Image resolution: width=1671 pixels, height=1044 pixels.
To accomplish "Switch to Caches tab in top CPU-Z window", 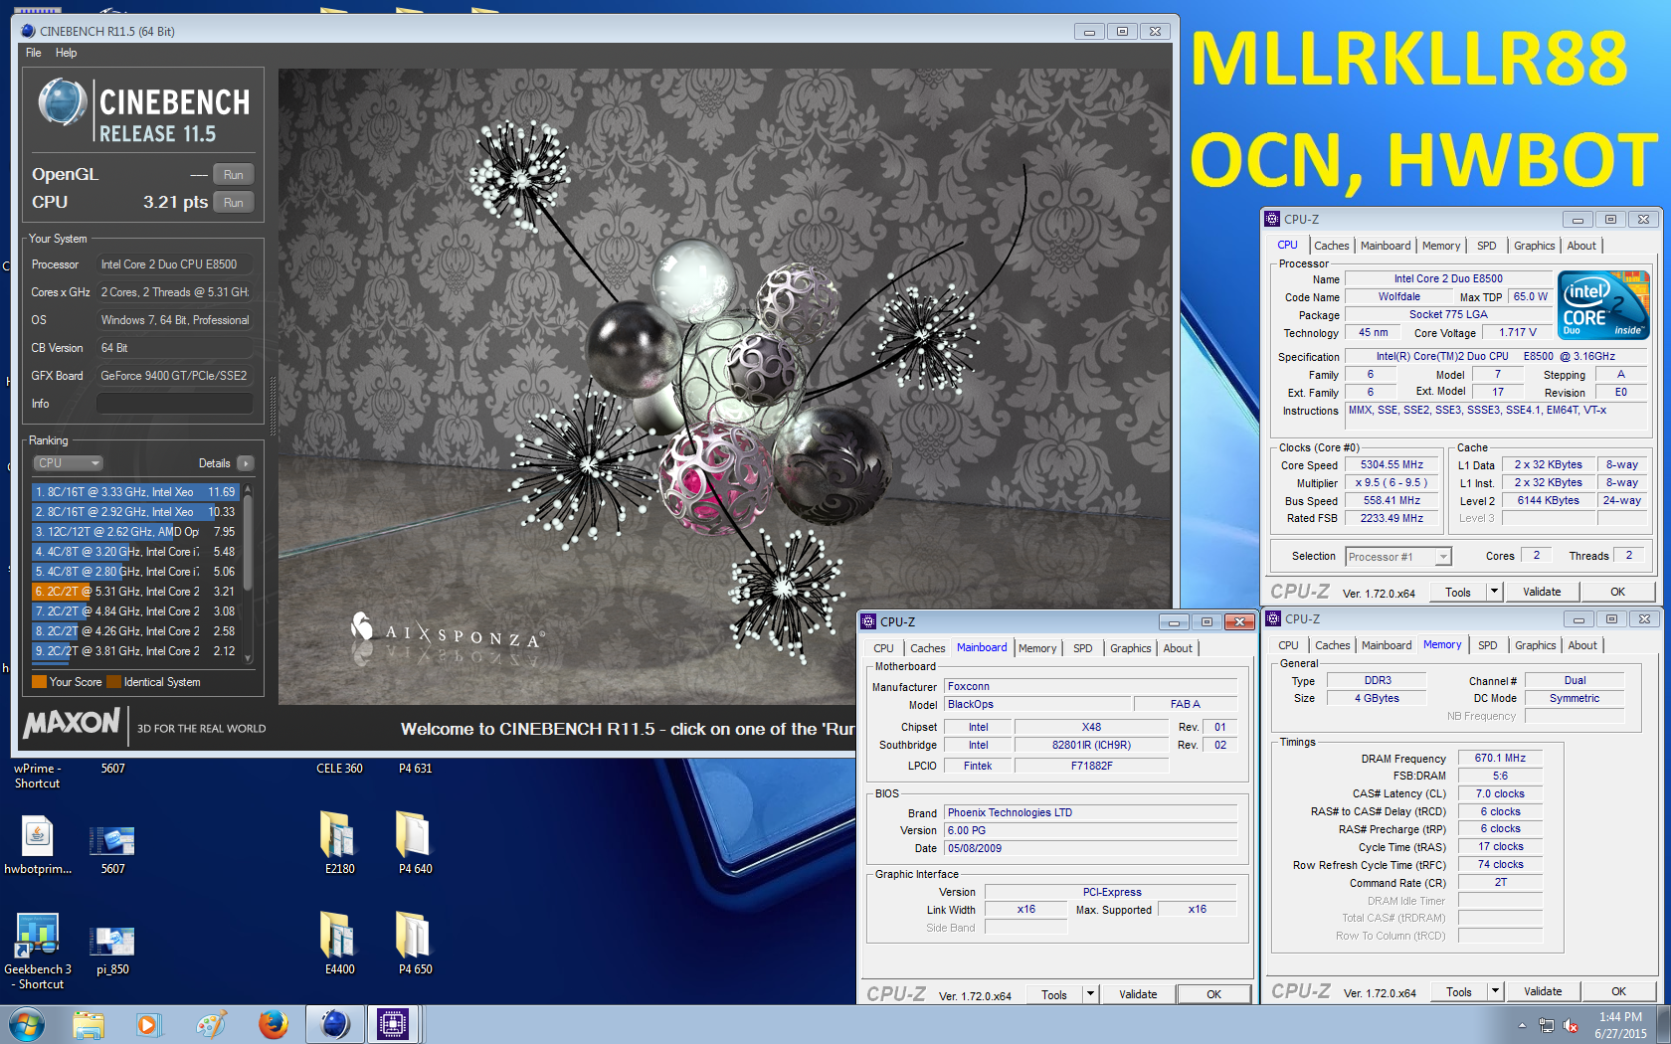I will point(1331,246).
